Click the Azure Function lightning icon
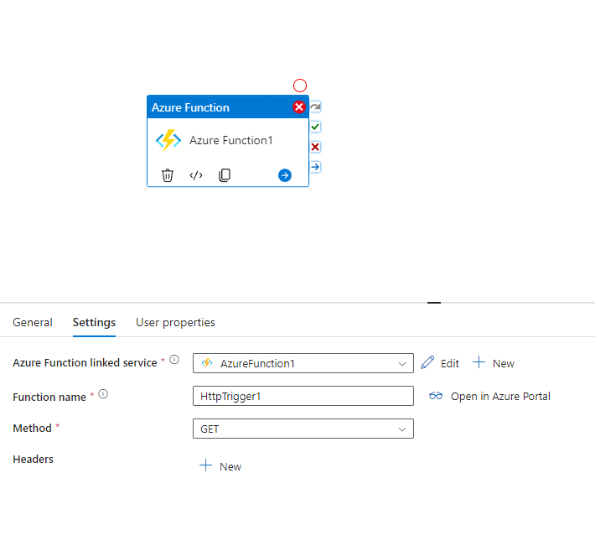The height and width of the screenshot is (551, 595). pos(168,140)
